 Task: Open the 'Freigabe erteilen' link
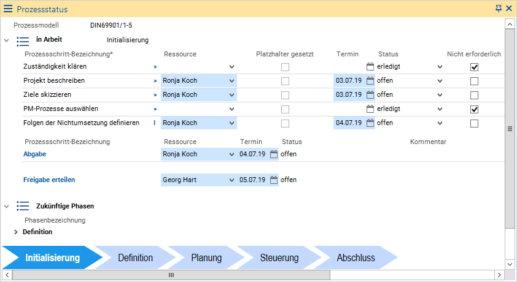pyautogui.click(x=49, y=180)
